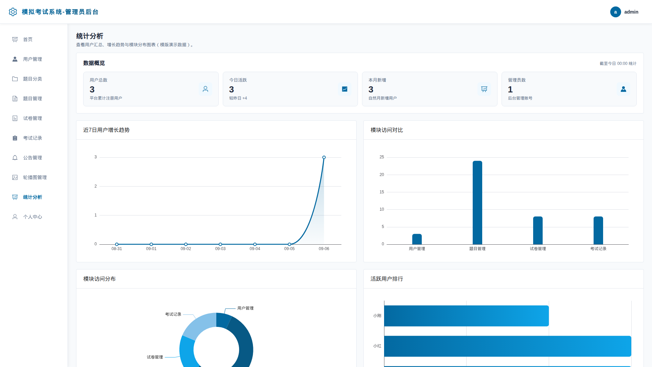Click the 09-03 data point on line chart
Screen dimensions: 652x367
click(x=220, y=244)
